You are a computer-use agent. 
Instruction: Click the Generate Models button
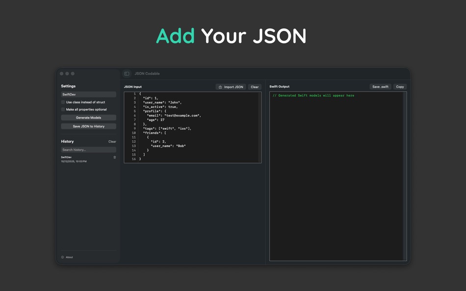pos(88,118)
